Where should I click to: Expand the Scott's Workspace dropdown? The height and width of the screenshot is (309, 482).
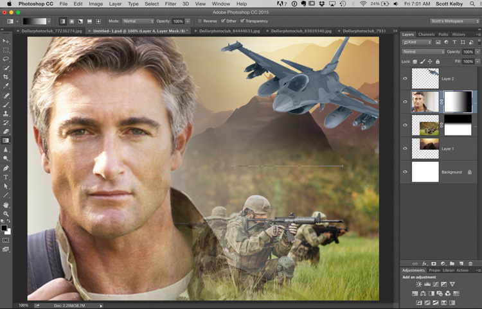(454, 21)
